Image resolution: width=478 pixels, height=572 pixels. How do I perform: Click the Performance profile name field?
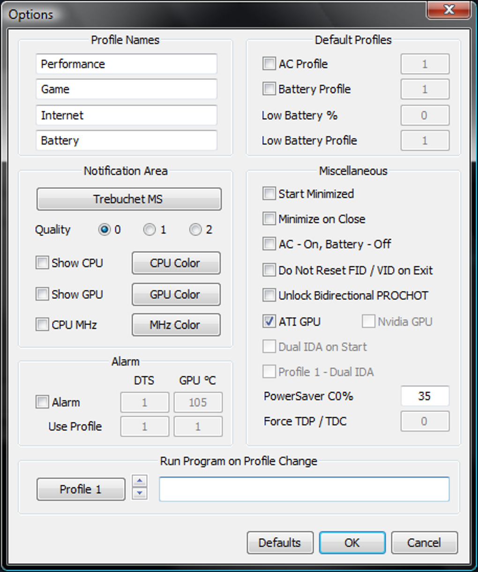(x=127, y=64)
